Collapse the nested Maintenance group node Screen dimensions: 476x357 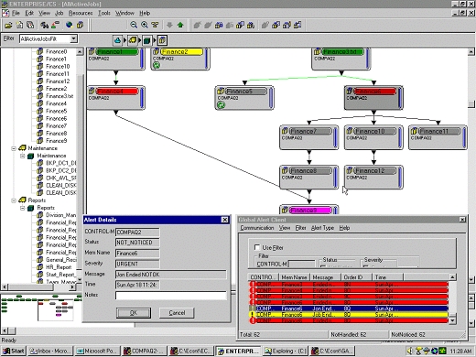point(23,156)
